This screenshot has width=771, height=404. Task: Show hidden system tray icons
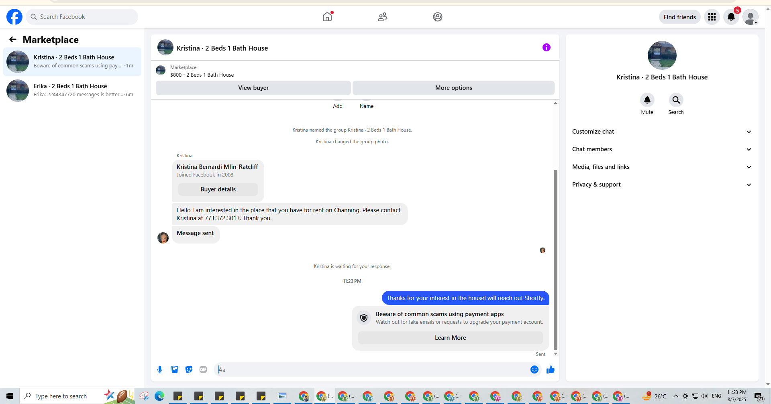point(676,396)
